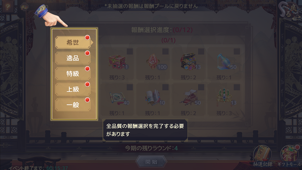This screenshot has height=170, width=302.
Task: Choose the red carriage reward icon
Action: tap(189, 97)
